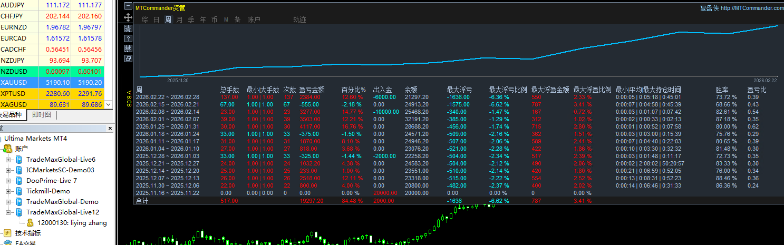784x245 pixels.
Task: Click the 最大浮亏 column header
Action: (x=459, y=90)
